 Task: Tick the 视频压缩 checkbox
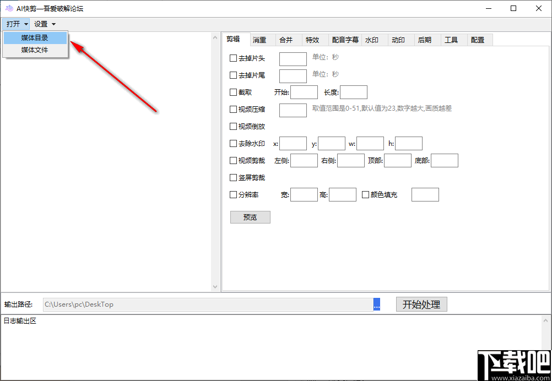tap(233, 110)
